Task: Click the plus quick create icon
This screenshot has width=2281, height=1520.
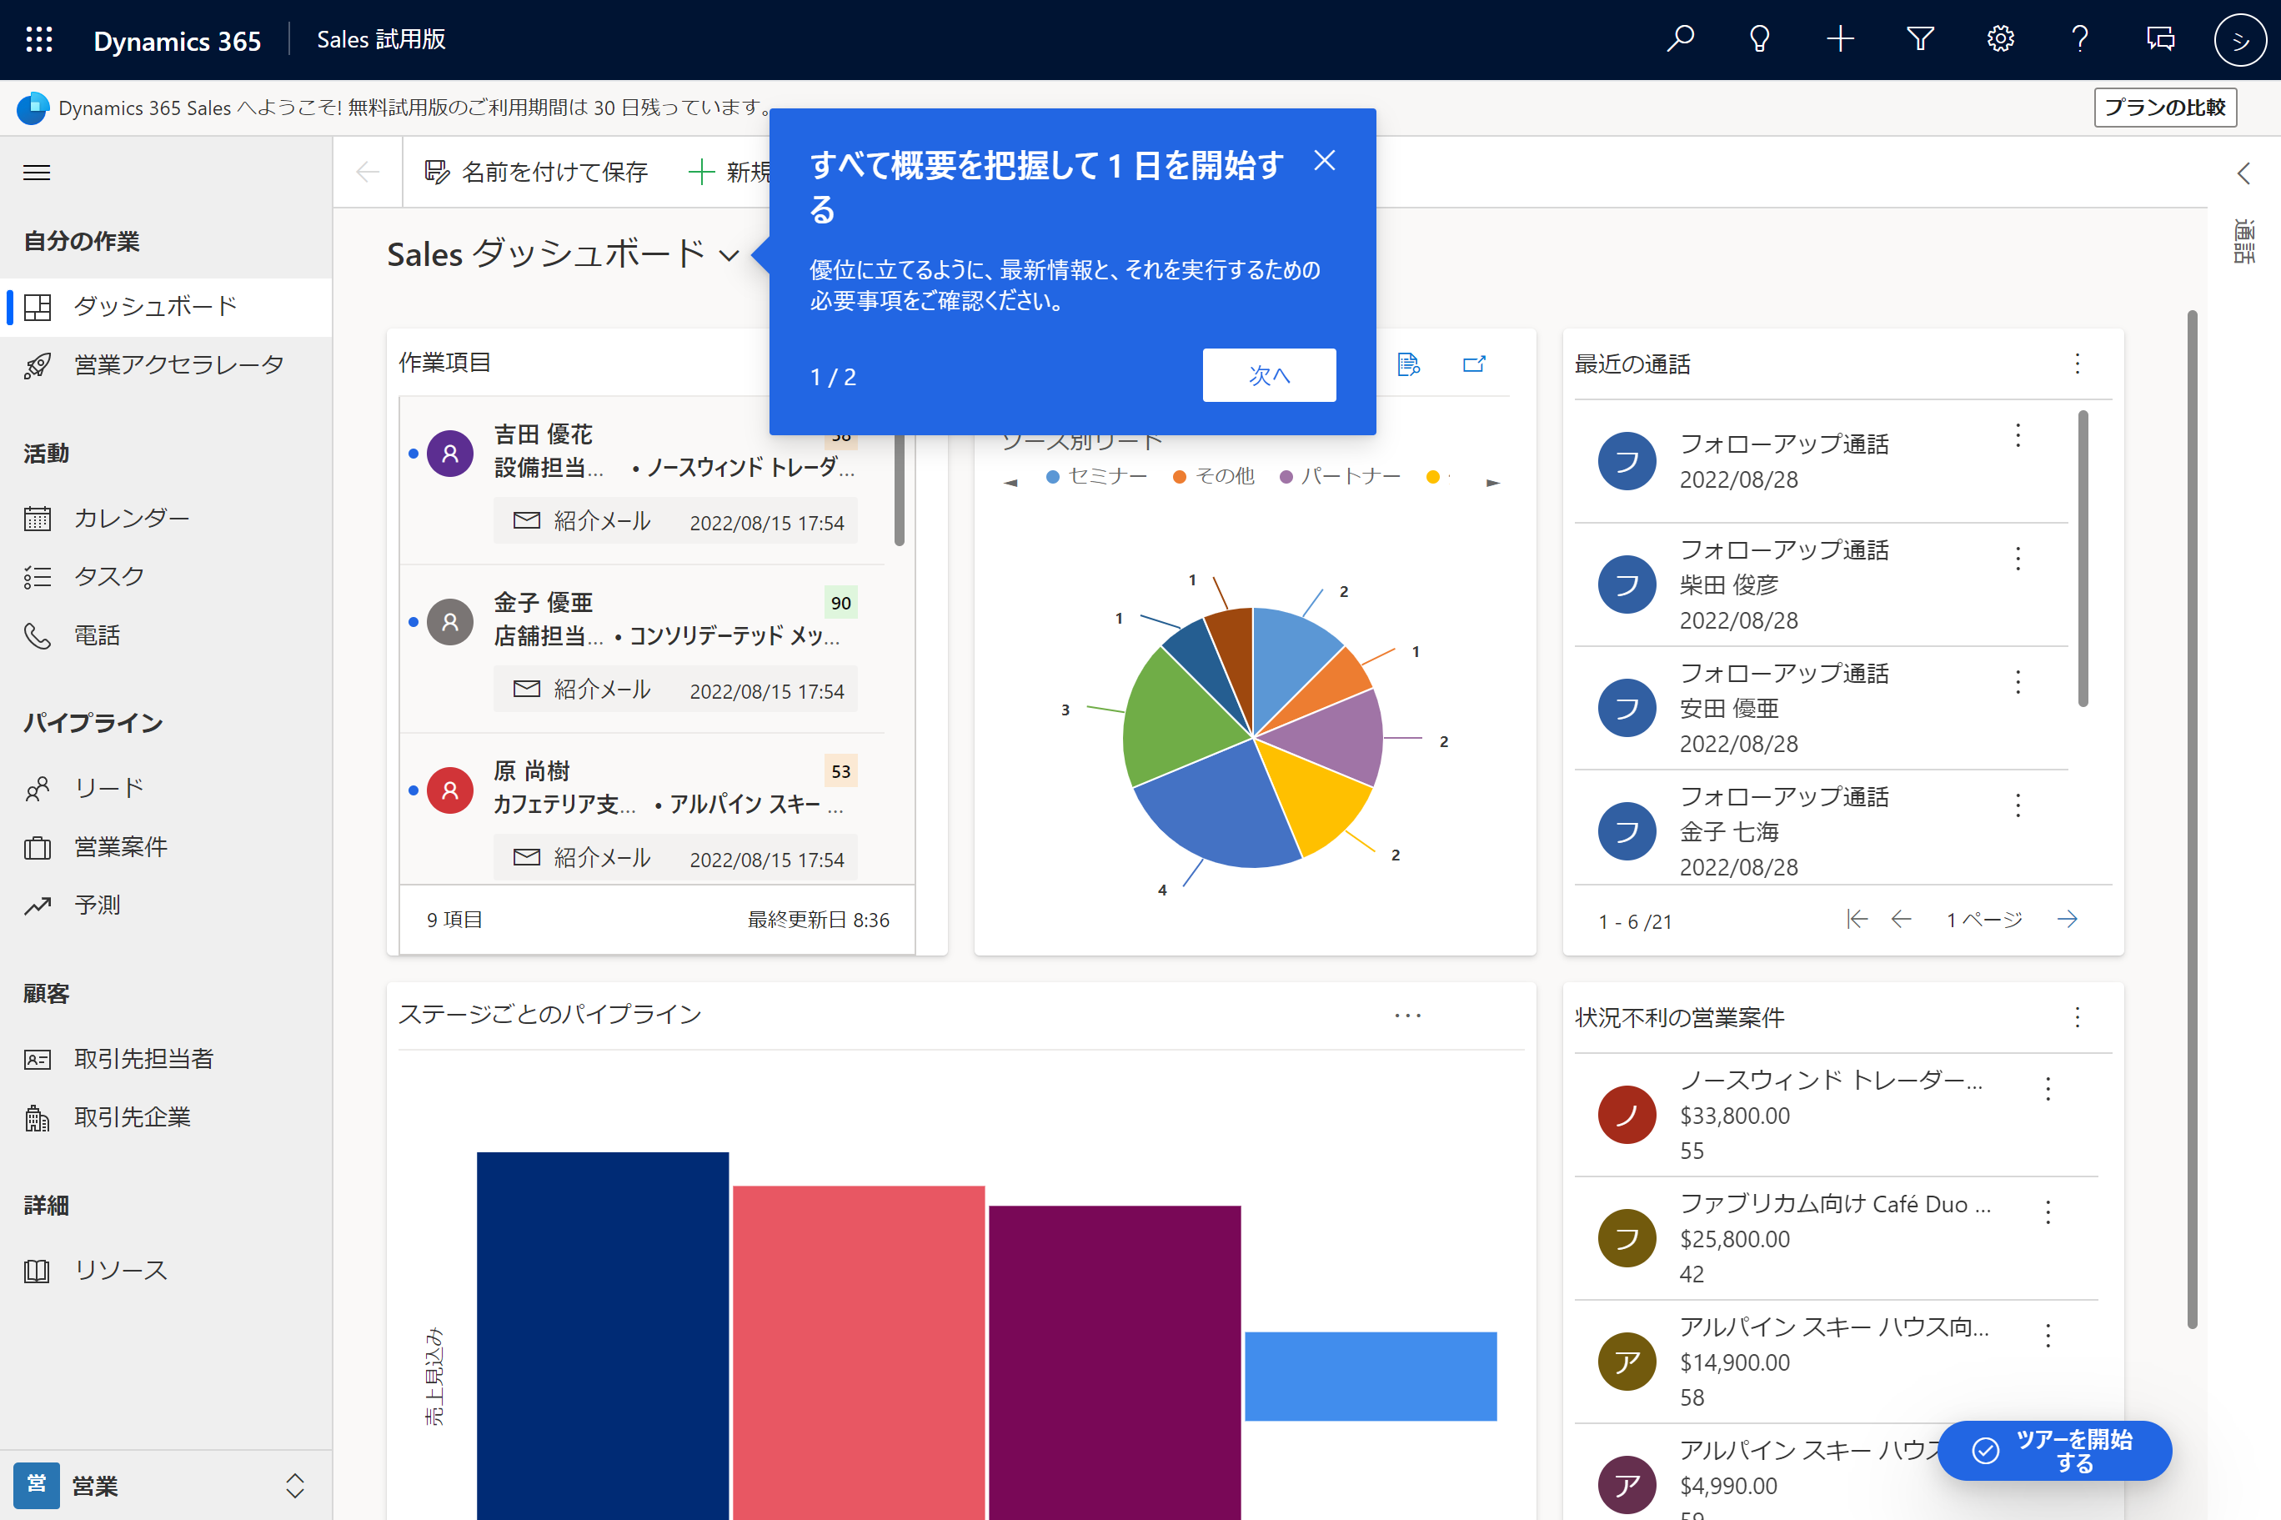Action: pyautogui.click(x=1840, y=40)
